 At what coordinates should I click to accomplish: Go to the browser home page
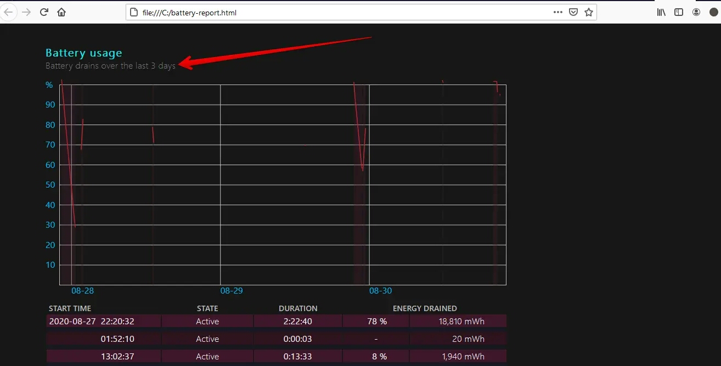(61, 12)
